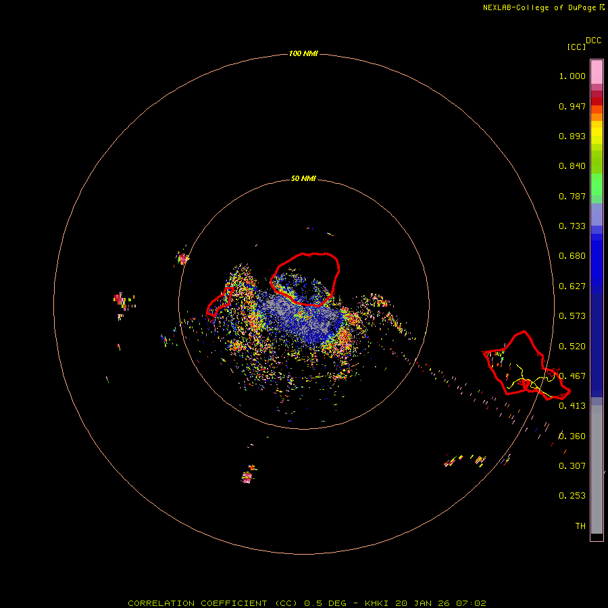Image resolution: width=608 pixels, height=608 pixels.
Task: Click the 0.520 legend value
Action: [572, 347]
